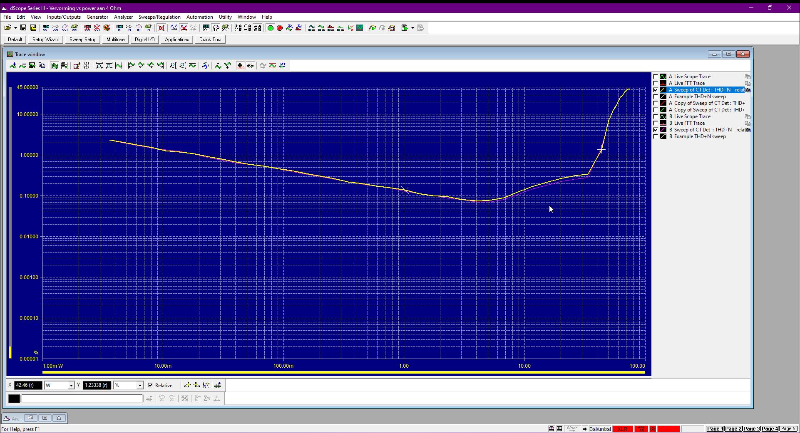Enable the A Live FFT Trace checkbox
Image resolution: width=800 pixels, height=433 pixels.
coord(656,83)
